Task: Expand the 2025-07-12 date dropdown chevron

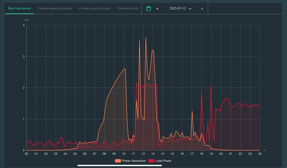Action: [190, 9]
